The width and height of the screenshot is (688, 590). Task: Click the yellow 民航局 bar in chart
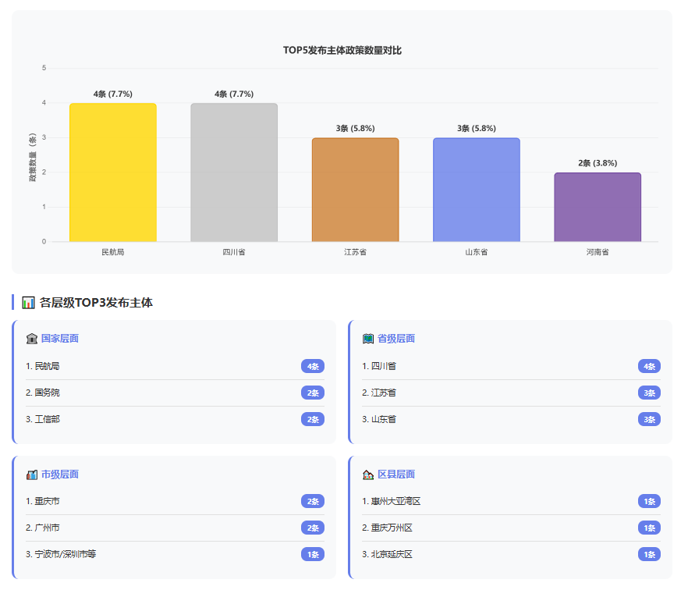[113, 172]
